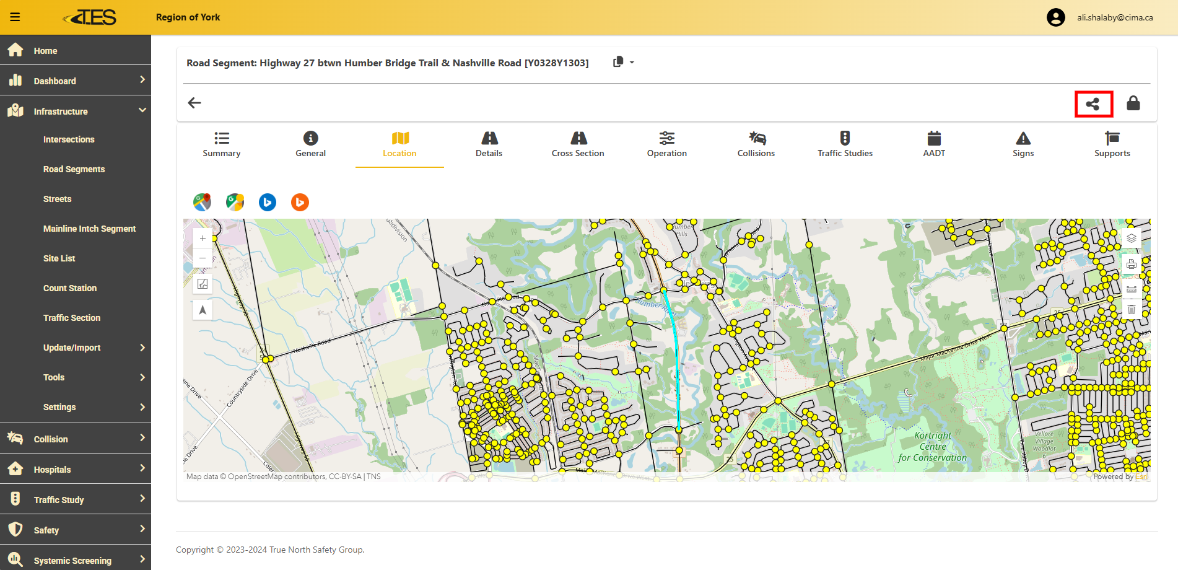Viewport: 1178px width, 570px height.
Task: Select the map measurement ruler tool
Action: coord(1131,289)
